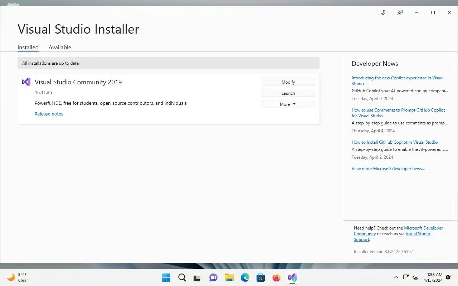Open Microsoft Store from the taskbar
The height and width of the screenshot is (286, 458).
tap(260, 277)
